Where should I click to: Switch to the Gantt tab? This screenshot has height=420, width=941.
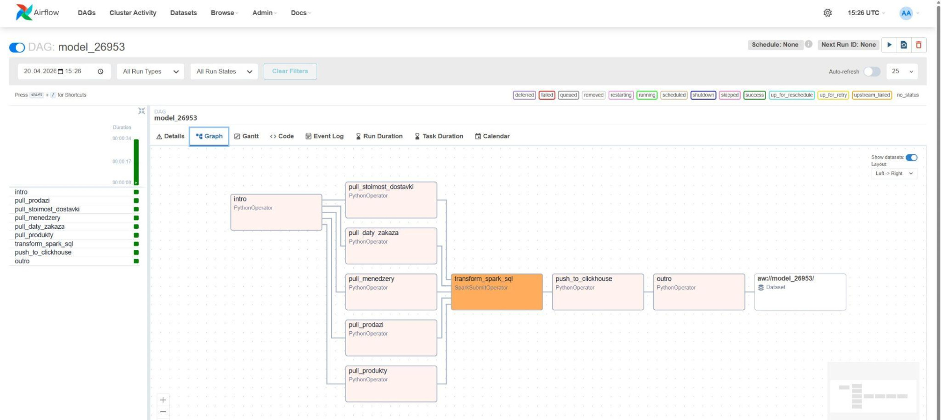click(x=247, y=136)
